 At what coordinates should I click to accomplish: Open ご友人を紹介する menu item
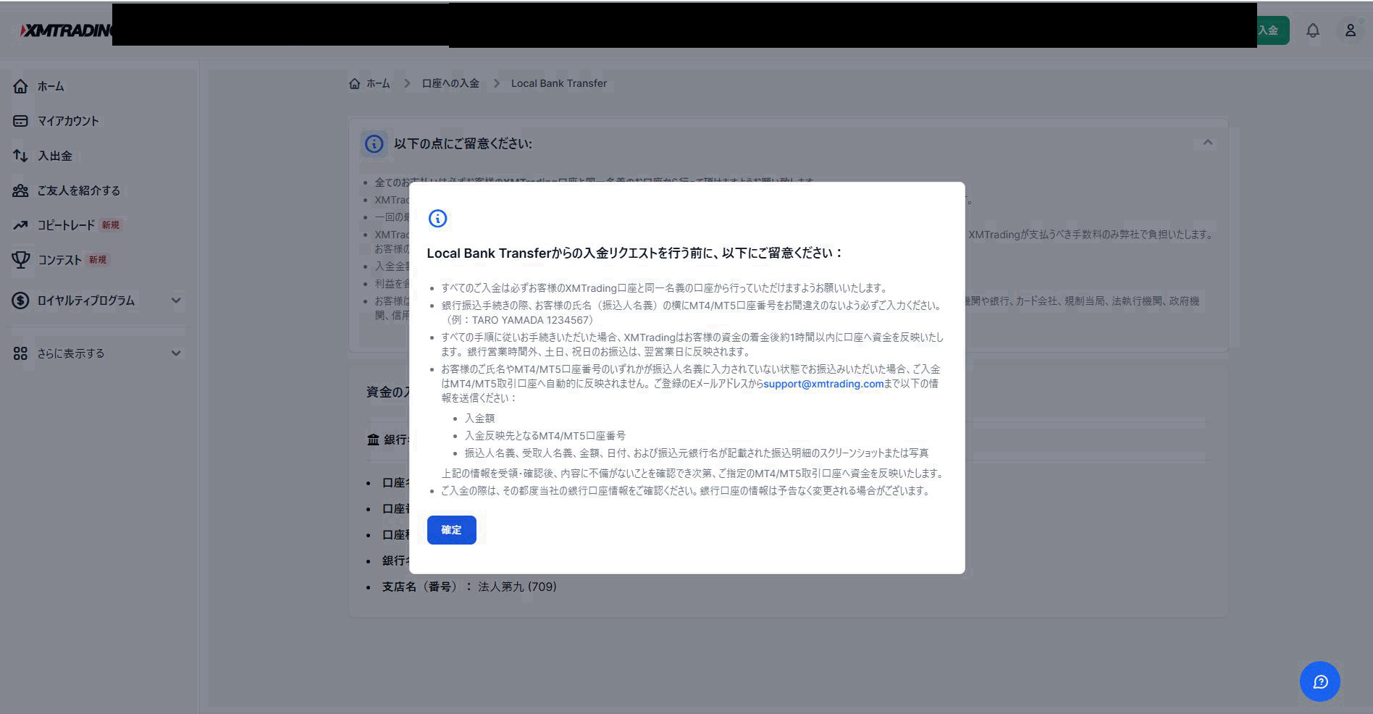[79, 190]
